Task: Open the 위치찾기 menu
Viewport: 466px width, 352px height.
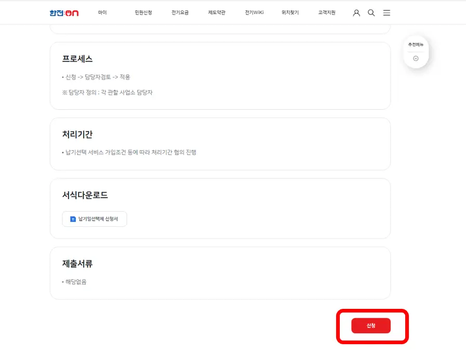Action: [x=289, y=11]
